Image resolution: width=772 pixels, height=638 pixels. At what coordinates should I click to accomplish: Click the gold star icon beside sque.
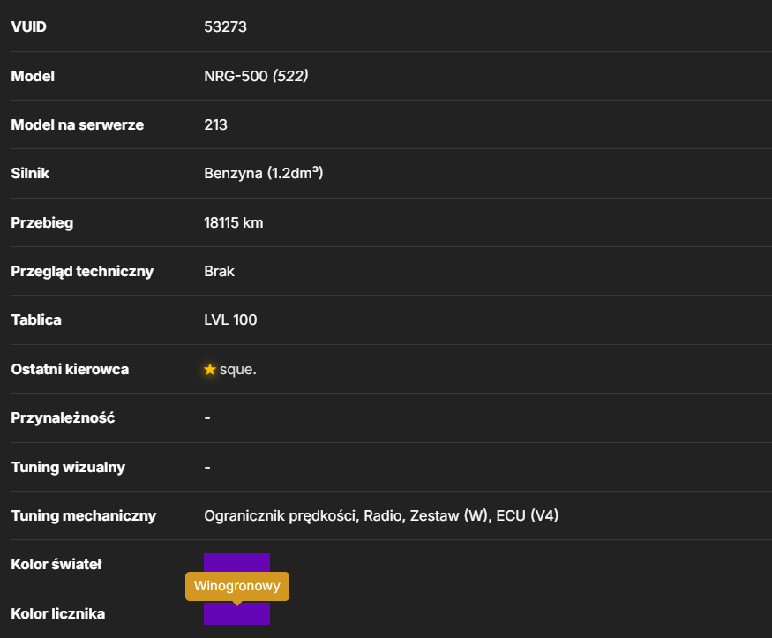210,369
